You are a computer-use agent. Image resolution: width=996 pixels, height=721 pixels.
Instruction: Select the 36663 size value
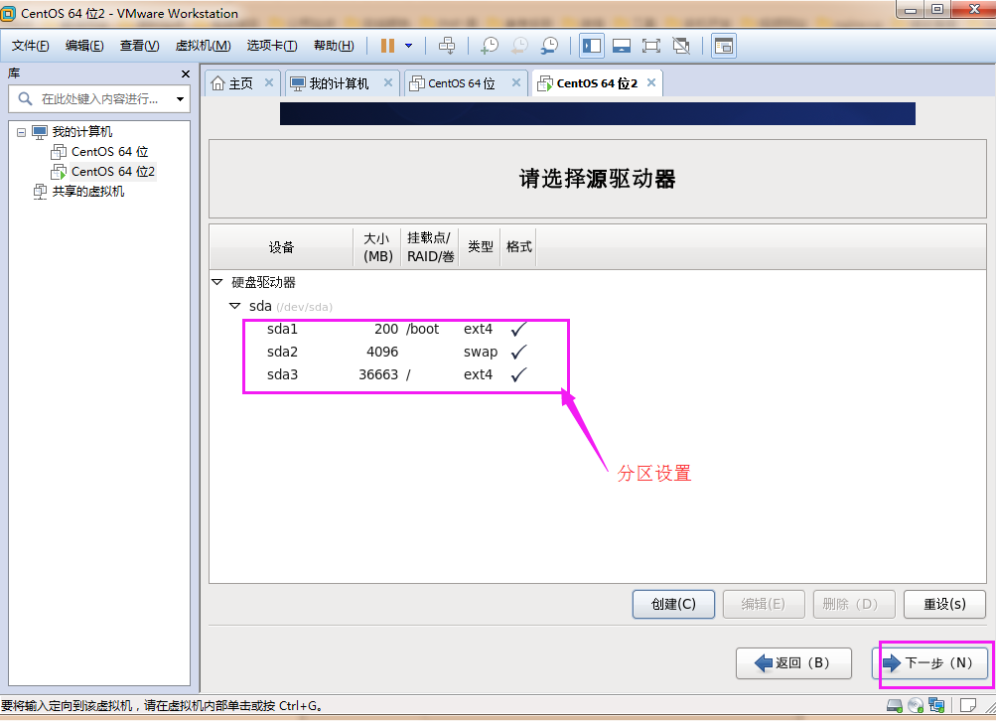(x=378, y=374)
